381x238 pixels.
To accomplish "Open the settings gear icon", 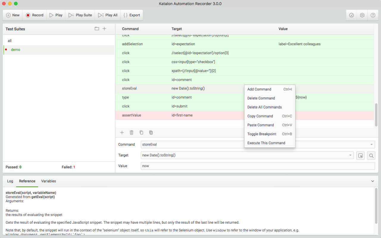I will [362, 15].
